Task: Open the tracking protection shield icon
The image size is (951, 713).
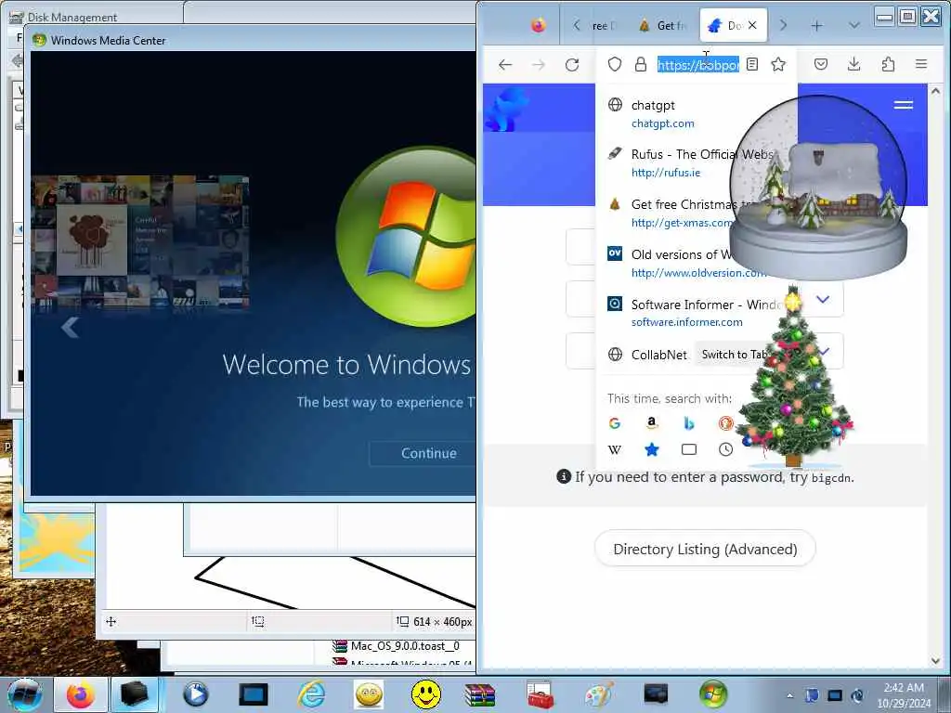Action: coord(615,64)
